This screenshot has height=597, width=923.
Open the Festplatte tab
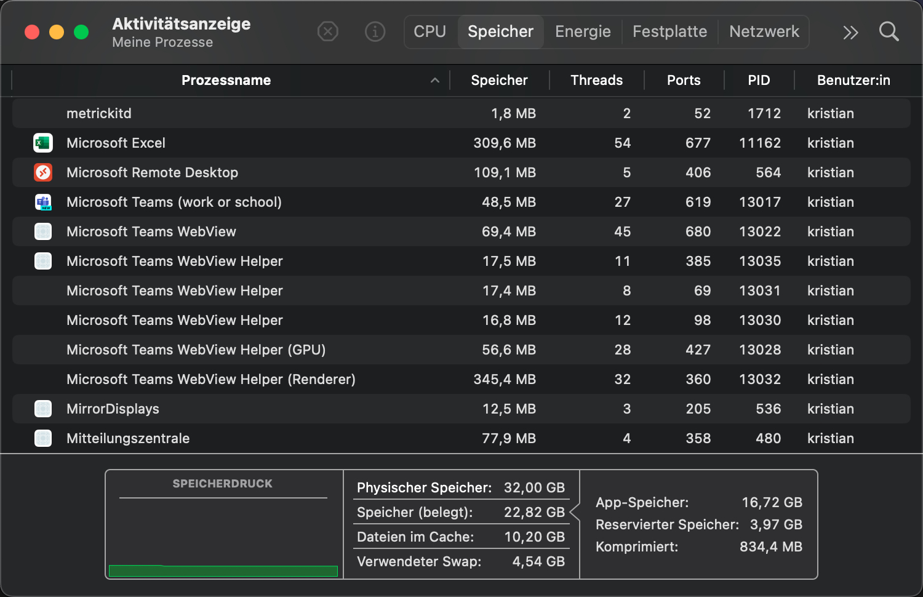669,31
